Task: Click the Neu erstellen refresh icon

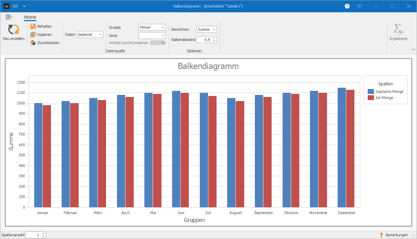Action: click(14, 29)
